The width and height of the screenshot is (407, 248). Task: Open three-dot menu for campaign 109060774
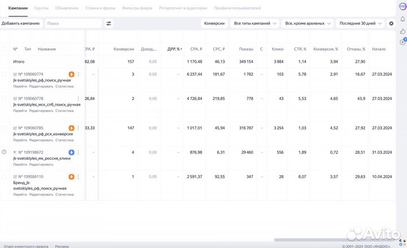click(x=79, y=74)
